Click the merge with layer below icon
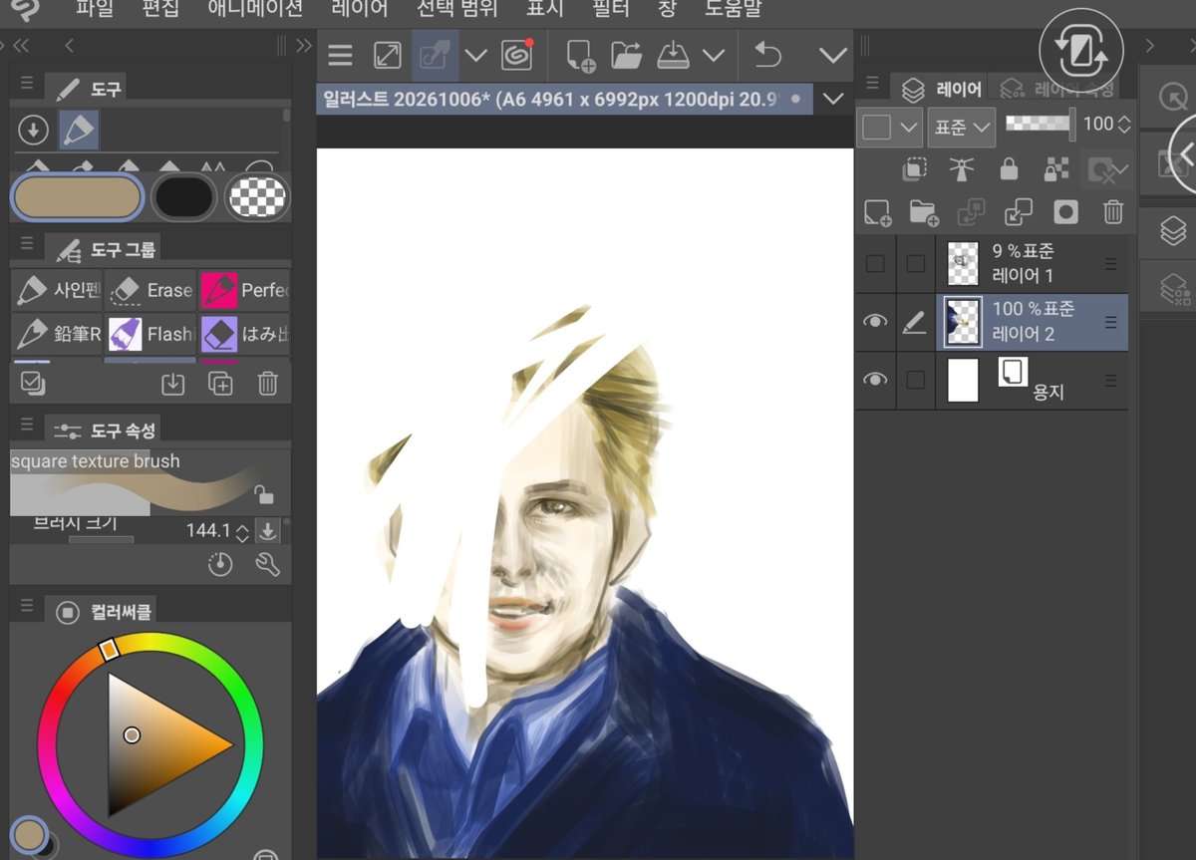The height and width of the screenshot is (860, 1196). point(1018,212)
